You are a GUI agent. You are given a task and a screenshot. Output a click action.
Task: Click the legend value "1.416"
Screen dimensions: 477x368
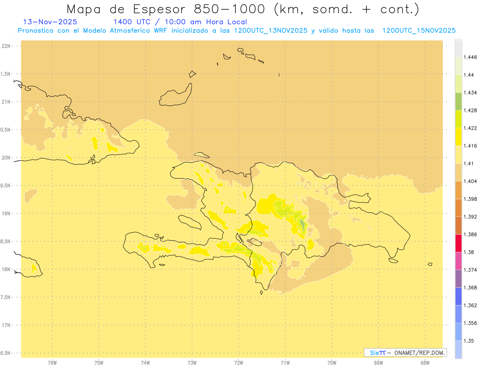(470, 146)
